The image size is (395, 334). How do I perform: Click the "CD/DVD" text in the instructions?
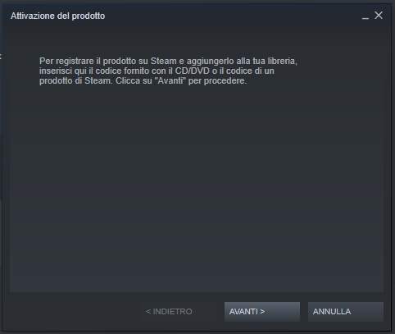(193, 71)
